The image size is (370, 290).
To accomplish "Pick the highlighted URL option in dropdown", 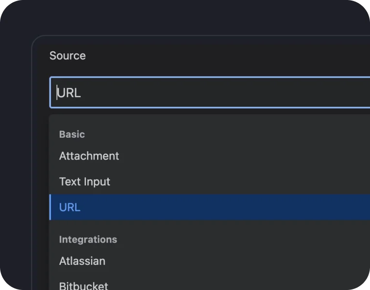I will [210, 207].
